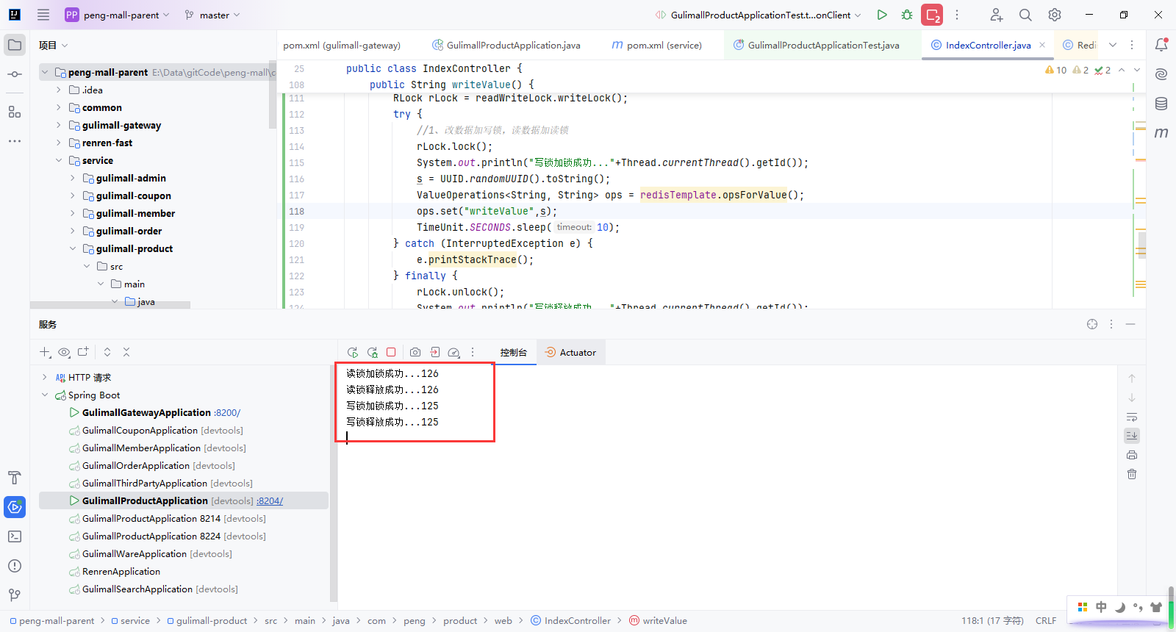Select the 控制台 console tab
The width and height of the screenshot is (1176, 632).
[x=514, y=353]
